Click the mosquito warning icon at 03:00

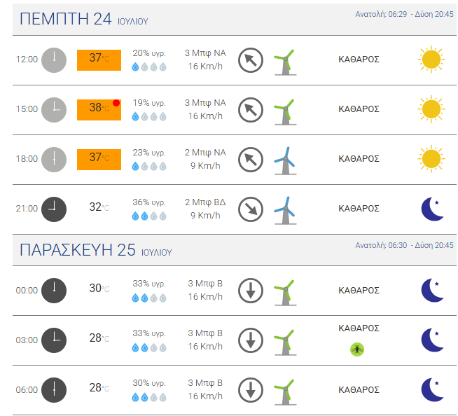coord(357,349)
